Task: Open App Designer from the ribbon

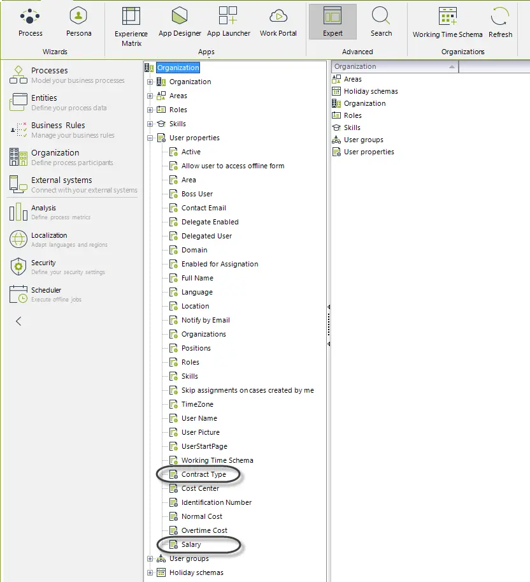Action: (x=180, y=22)
